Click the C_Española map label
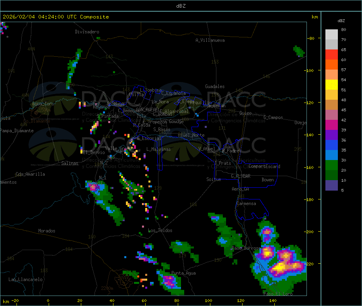The height and width of the screenshot is (306, 362). pos(173,93)
